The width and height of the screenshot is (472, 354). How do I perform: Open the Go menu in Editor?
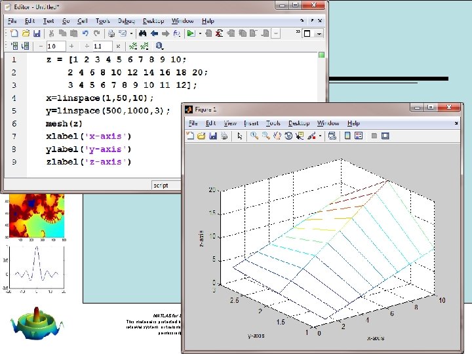coord(66,21)
